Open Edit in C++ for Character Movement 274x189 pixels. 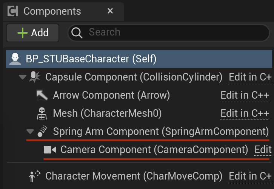pyautogui.click(x=250, y=176)
